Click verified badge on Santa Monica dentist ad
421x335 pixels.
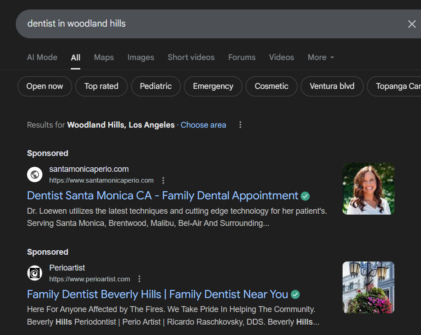(x=305, y=196)
